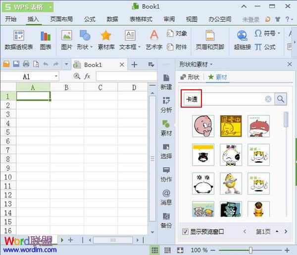This screenshot has width=297, height=255.
Task: Open the A1 name box dropdown
Action: pyautogui.click(x=56, y=76)
